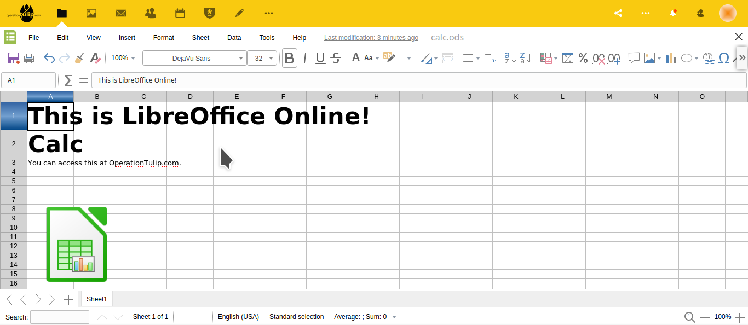Delete a decimal place
Viewport: 748px width, 325px height.
(x=599, y=58)
